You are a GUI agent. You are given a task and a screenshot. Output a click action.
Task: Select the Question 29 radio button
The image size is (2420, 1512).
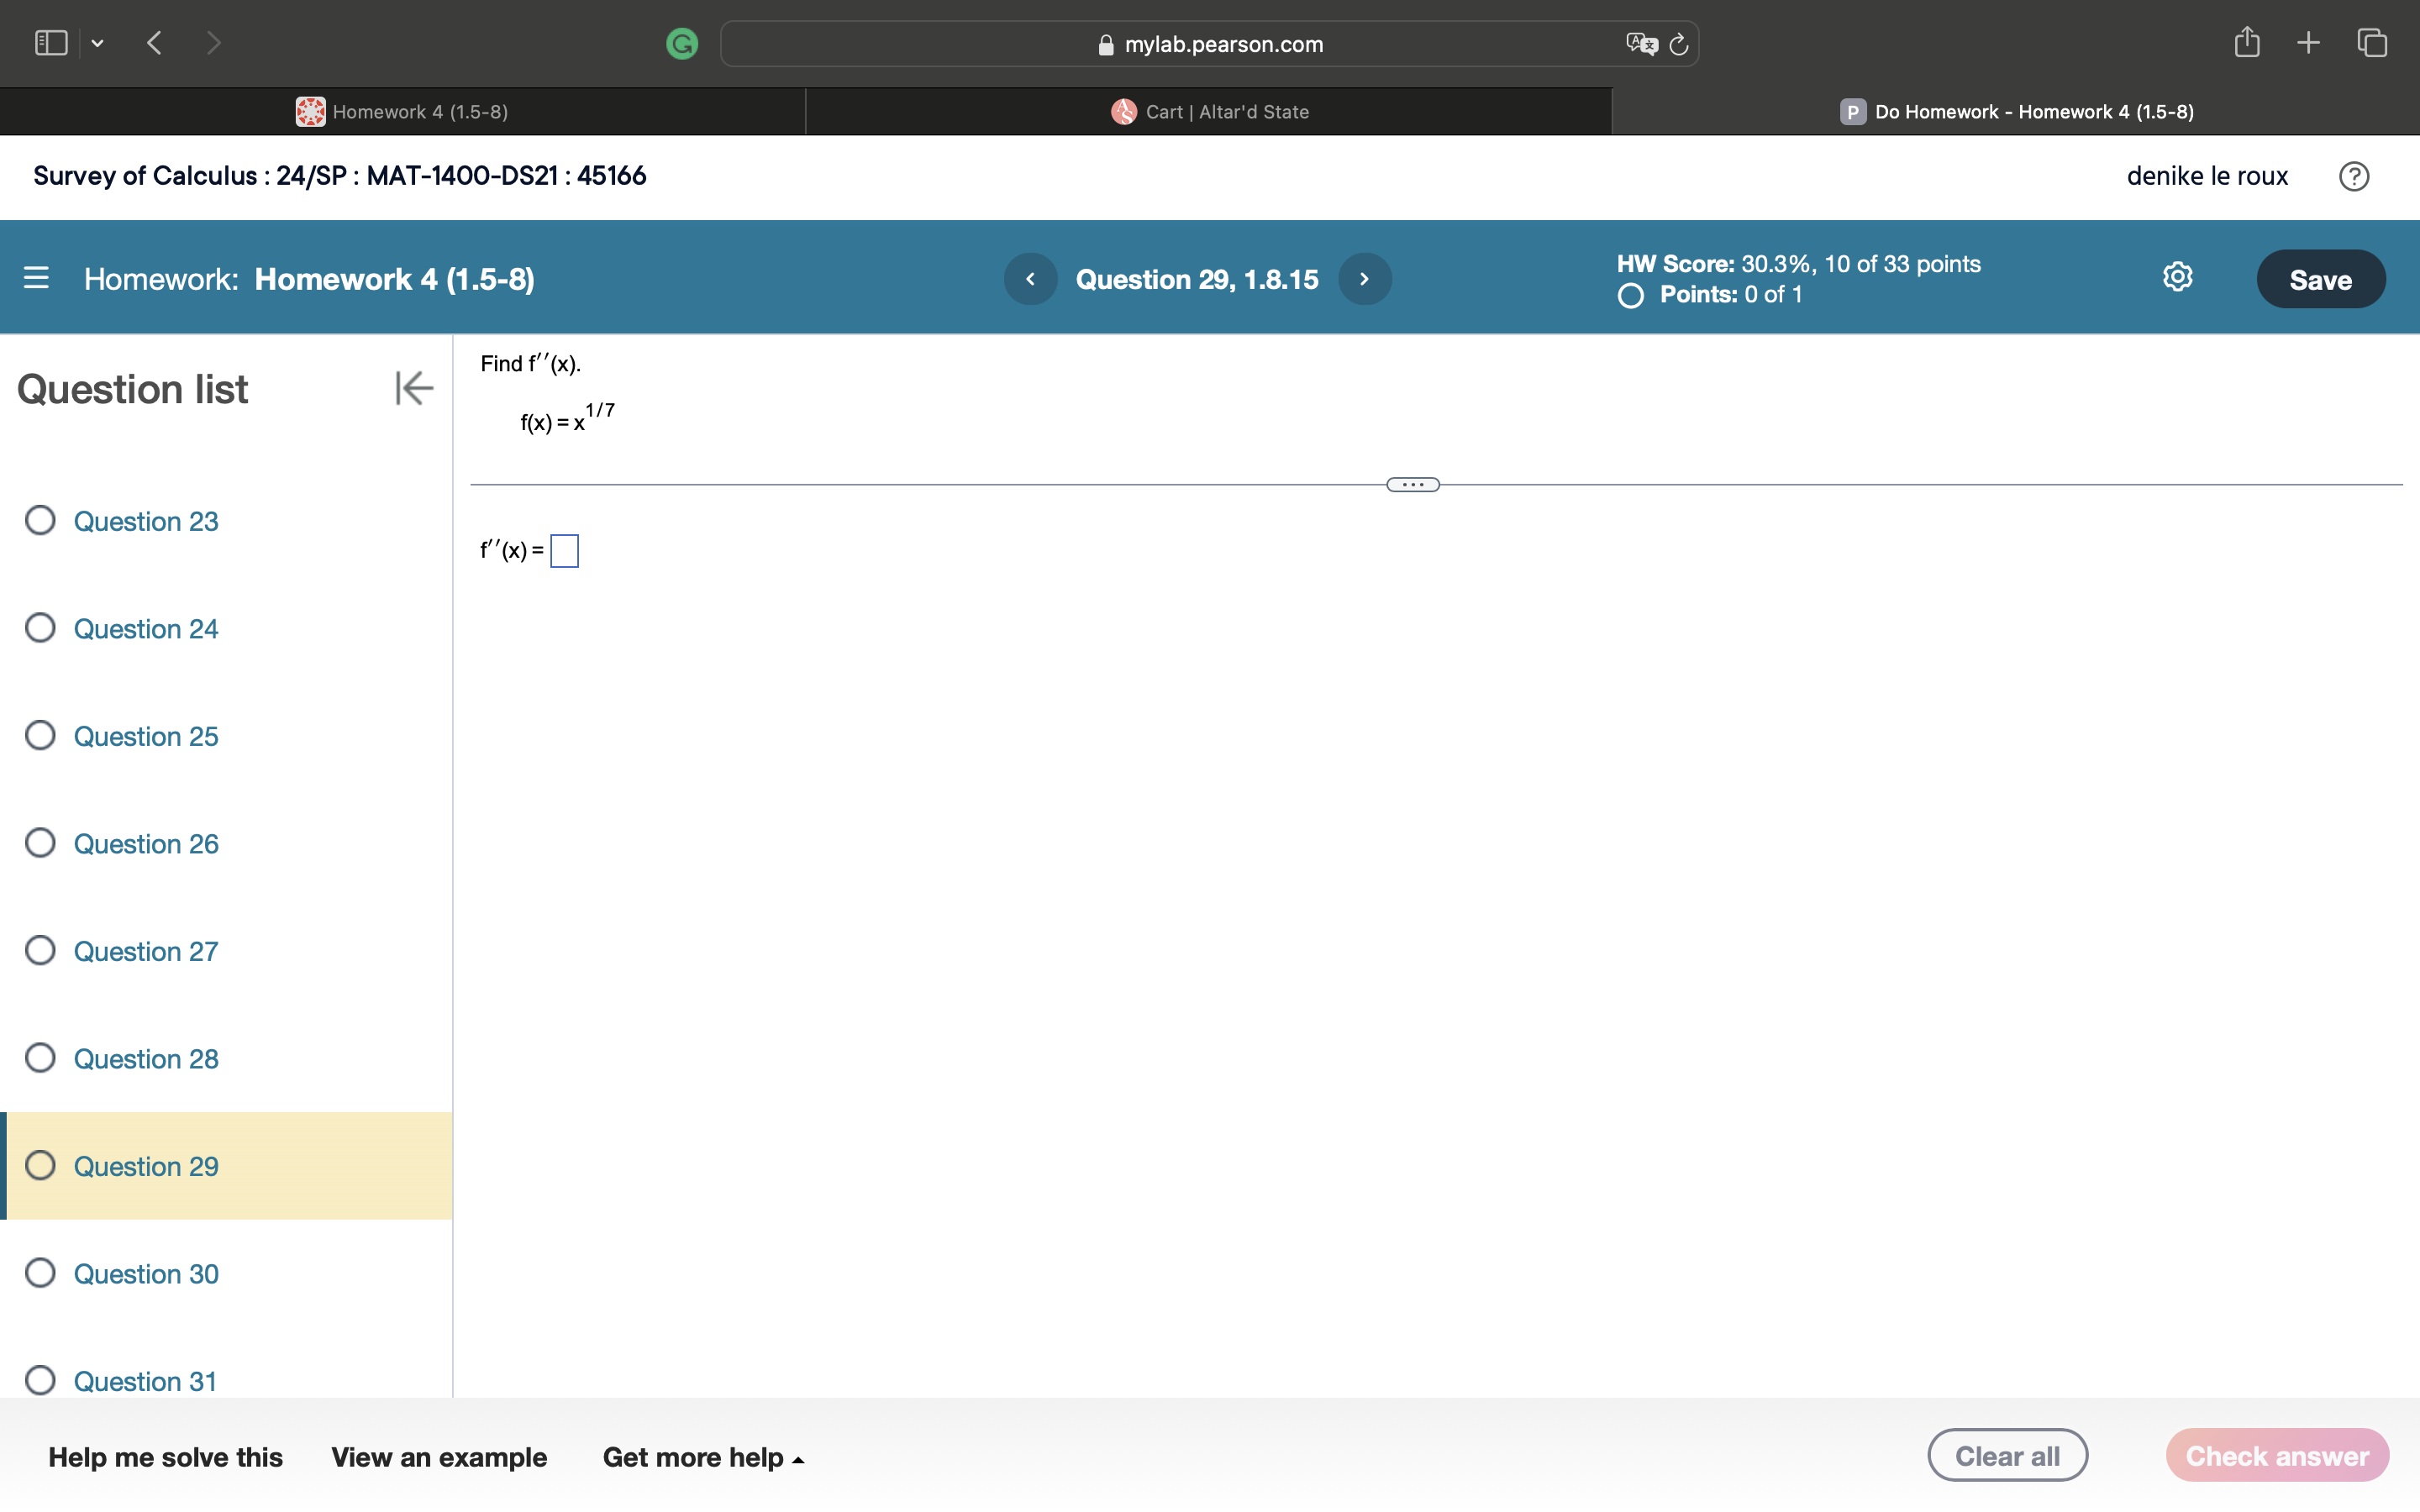[40, 1165]
